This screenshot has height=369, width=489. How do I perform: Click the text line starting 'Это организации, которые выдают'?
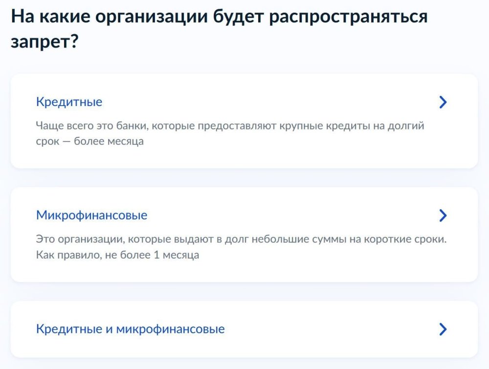coord(242,239)
